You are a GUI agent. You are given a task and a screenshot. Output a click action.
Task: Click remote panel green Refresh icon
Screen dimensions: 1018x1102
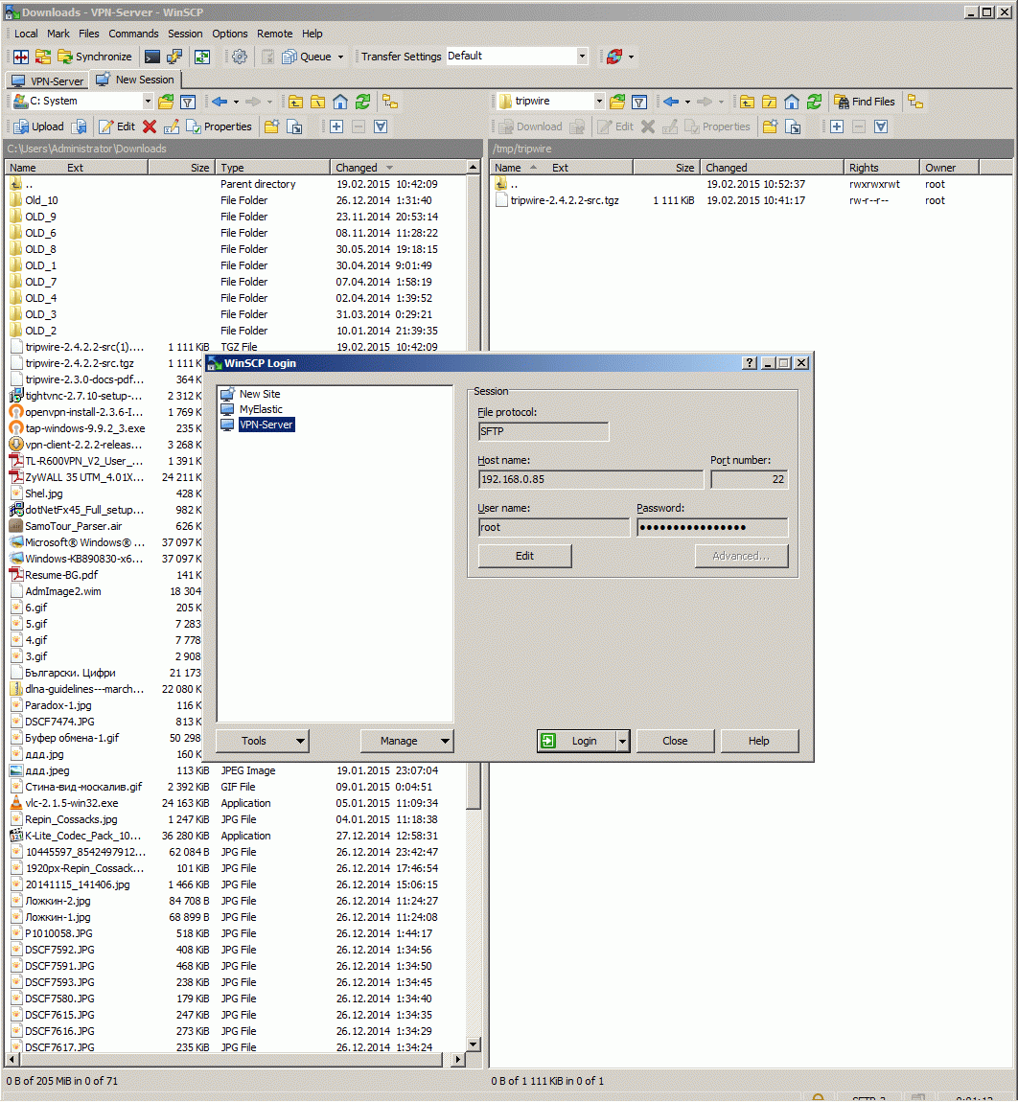(x=814, y=102)
